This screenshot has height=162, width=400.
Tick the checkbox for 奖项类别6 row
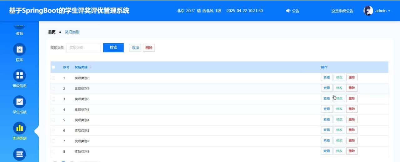tap(53, 99)
